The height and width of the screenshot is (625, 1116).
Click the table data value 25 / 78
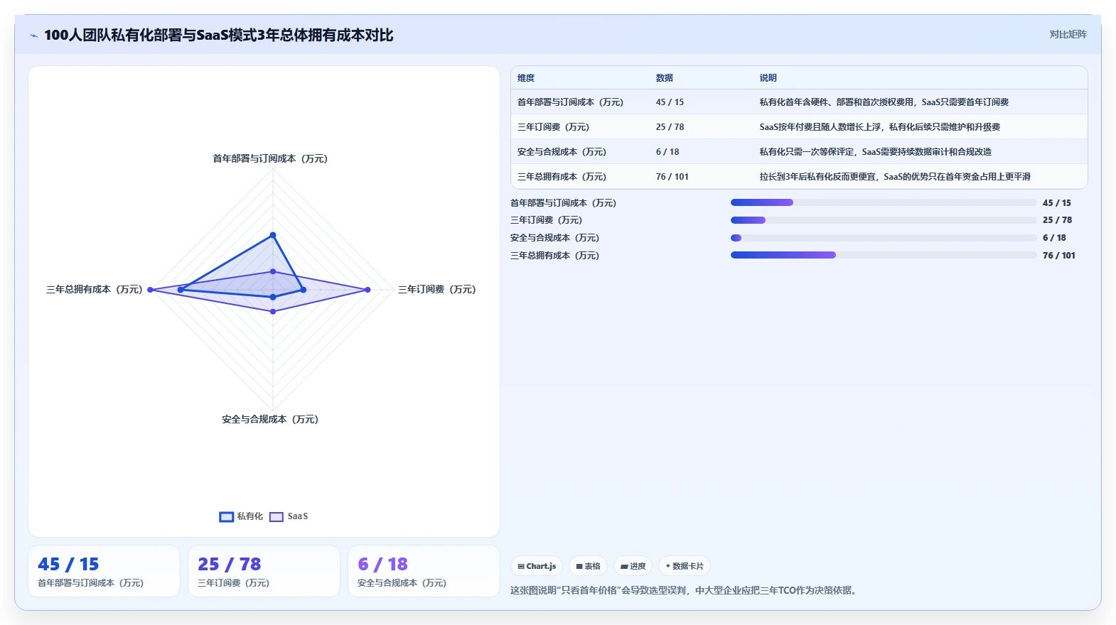[670, 127]
